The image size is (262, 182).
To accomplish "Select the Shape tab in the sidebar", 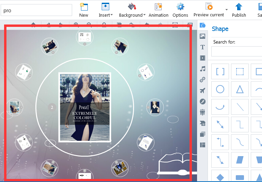I will 202,26.
